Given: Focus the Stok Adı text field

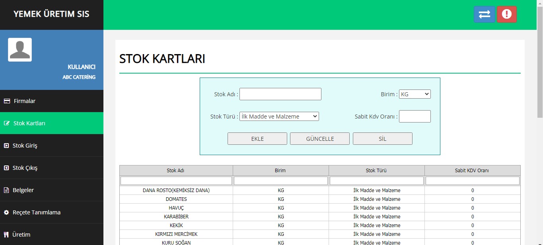Looking at the screenshot, I should (x=280, y=94).
